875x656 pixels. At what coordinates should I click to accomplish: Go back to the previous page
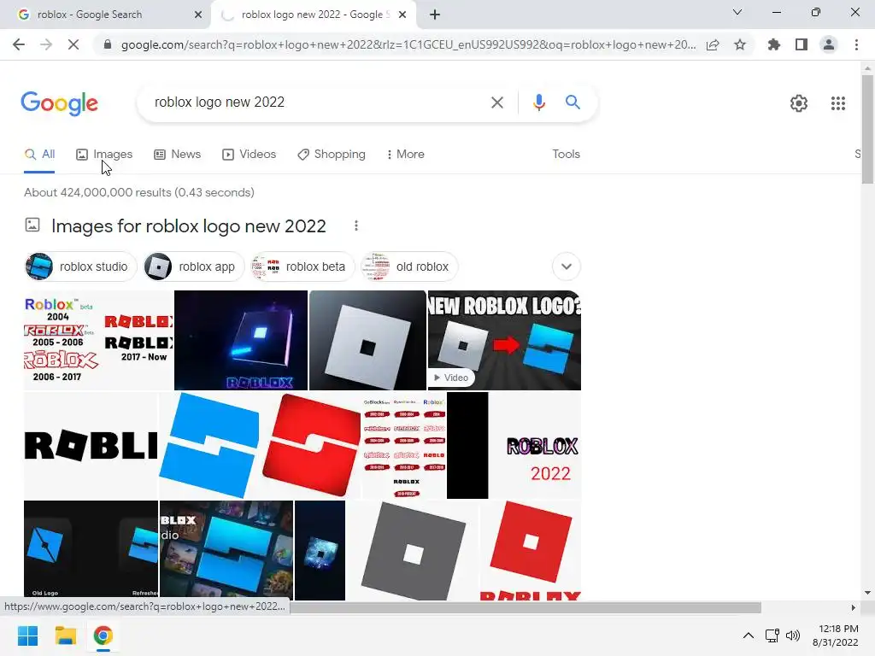[19, 44]
